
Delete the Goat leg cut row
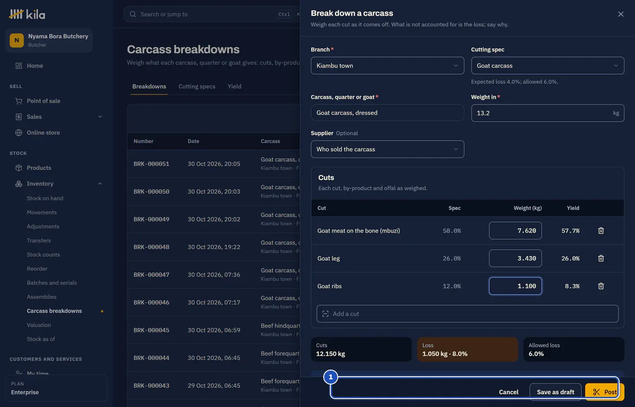coord(601,258)
